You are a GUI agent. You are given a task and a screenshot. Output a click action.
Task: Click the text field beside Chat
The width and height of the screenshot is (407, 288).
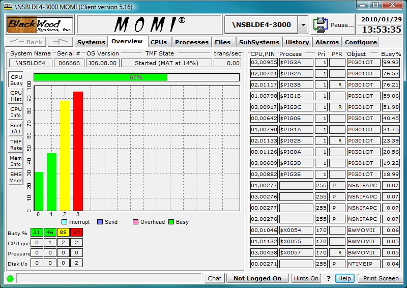tap(109, 278)
